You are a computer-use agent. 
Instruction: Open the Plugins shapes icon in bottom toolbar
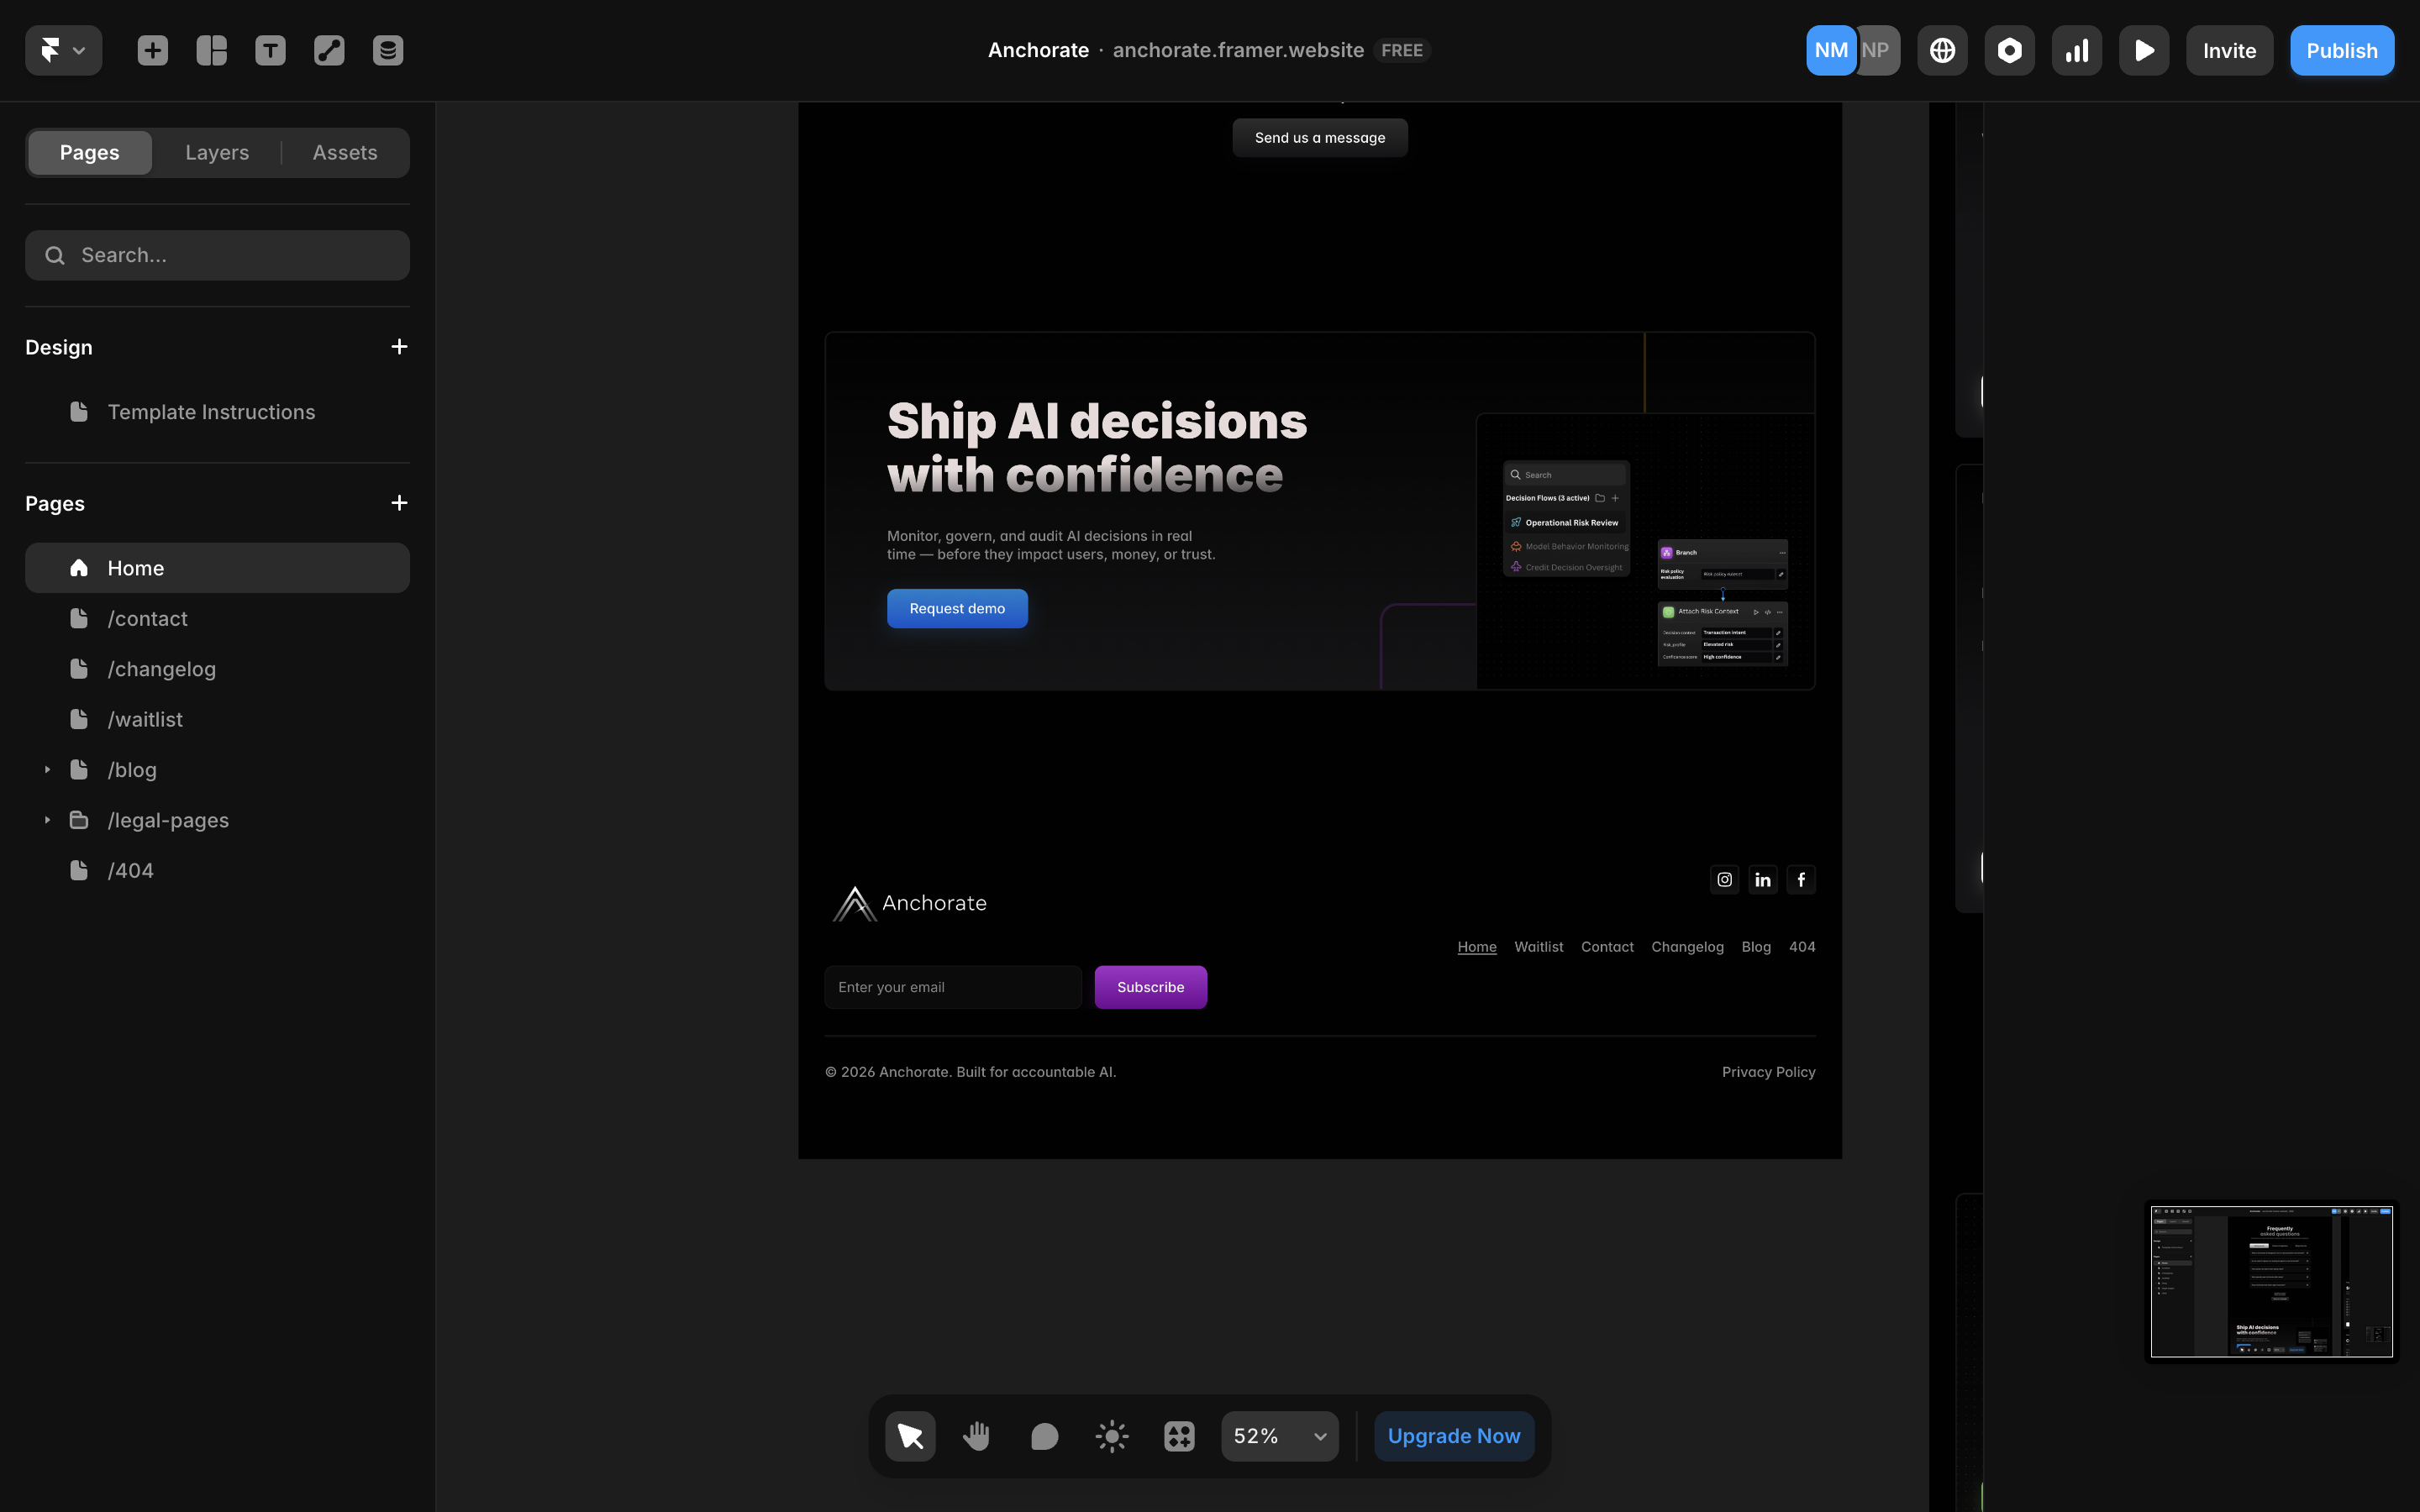1178,1435
